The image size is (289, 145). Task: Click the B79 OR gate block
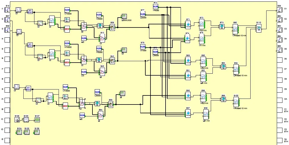(222, 26)
